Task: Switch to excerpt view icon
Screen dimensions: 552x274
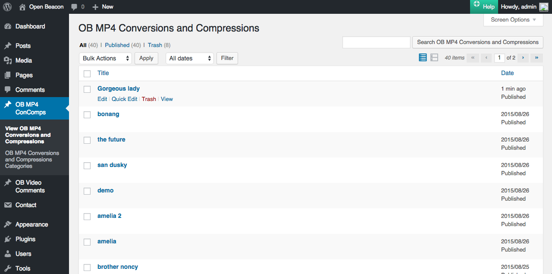Action: (434, 57)
